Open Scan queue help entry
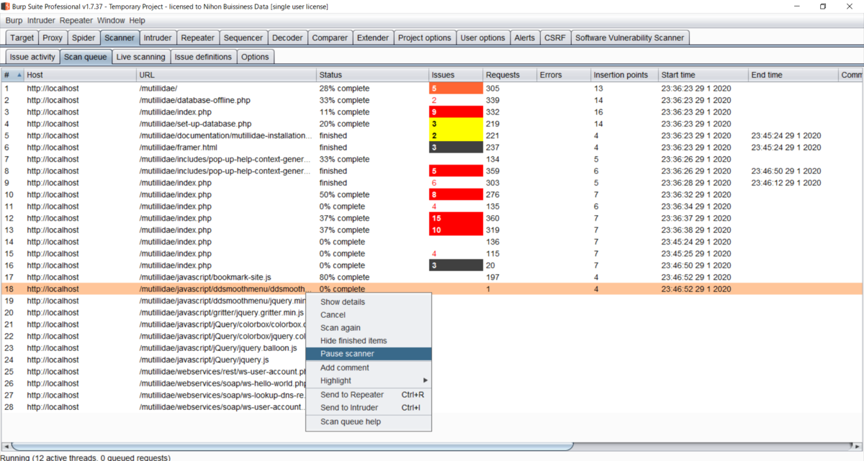The width and height of the screenshot is (864, 461). [369, 422]
